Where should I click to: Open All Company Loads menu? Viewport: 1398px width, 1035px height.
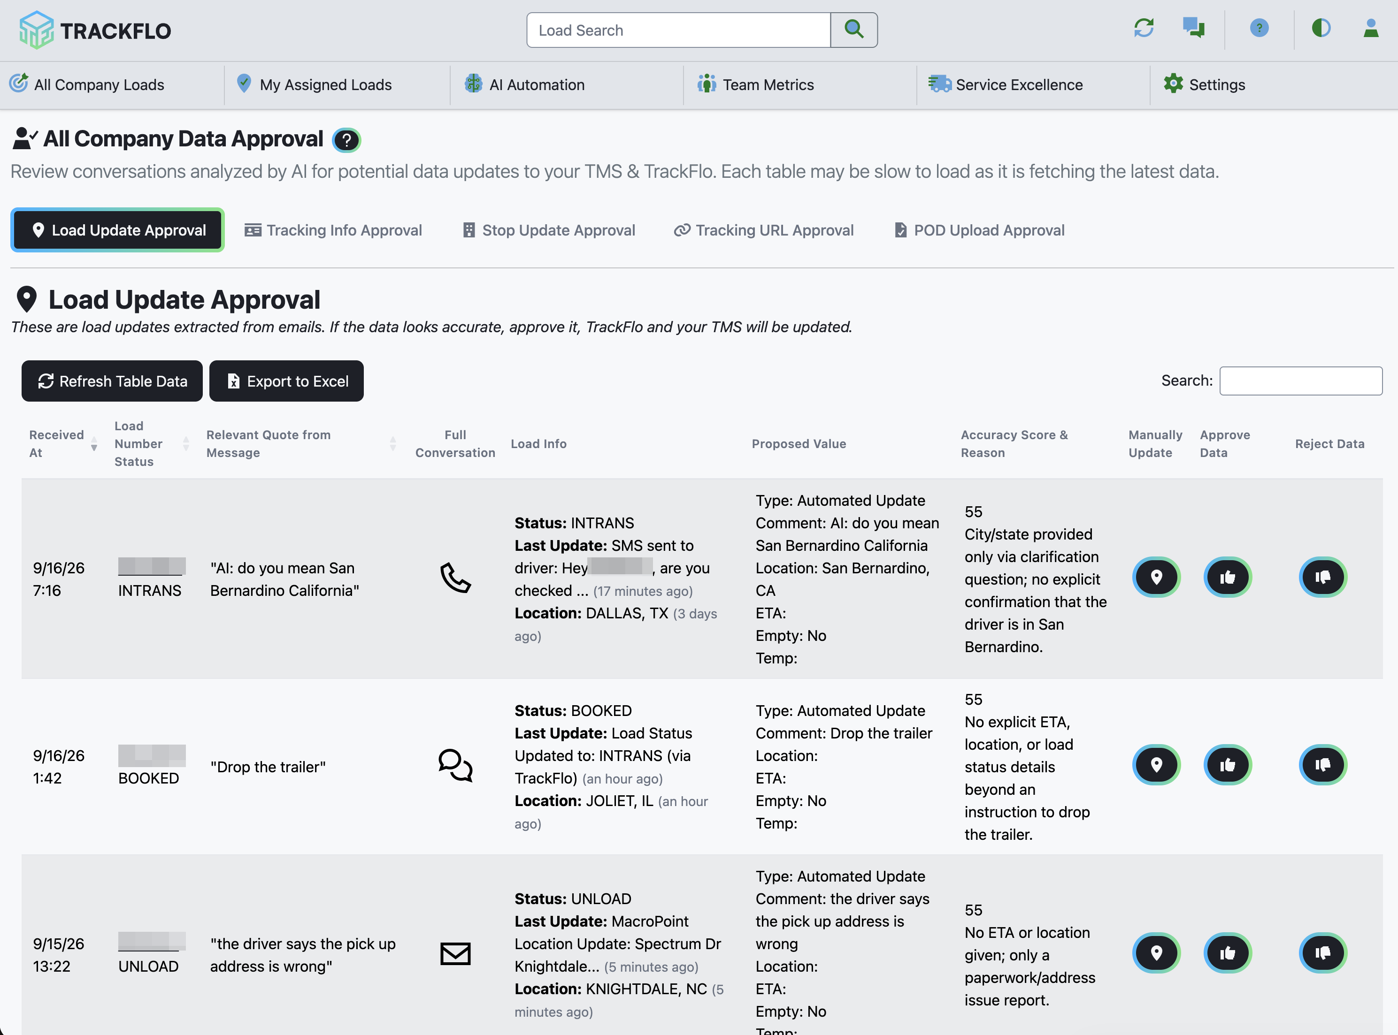coord(87,84)
